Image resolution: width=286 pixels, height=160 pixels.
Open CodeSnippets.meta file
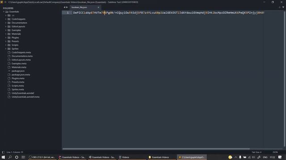[x=21, y=52]
